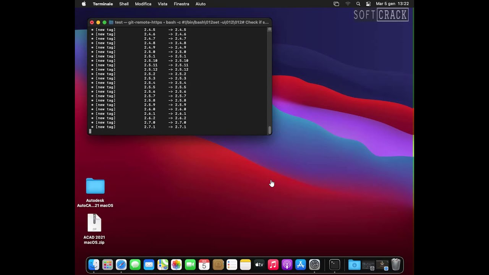Click screen mirroring menu bar icon

point(336,4)
